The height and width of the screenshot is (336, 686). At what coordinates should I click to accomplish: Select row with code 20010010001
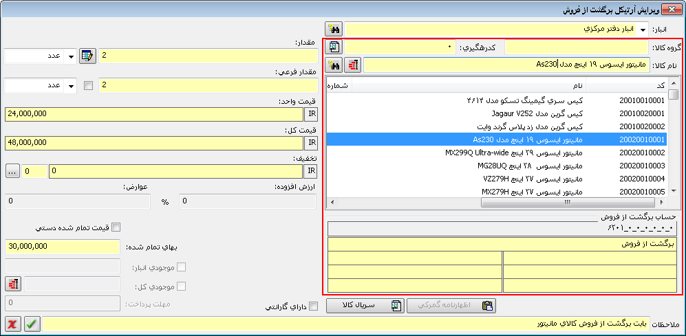click(x=497, y=100)
